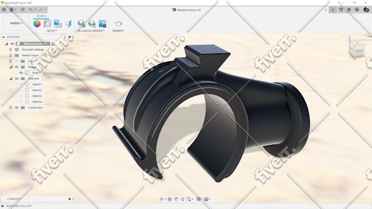Expand Document Settings node
The width and height of the screenshot is (372, 209).
(x=11, y=50)
